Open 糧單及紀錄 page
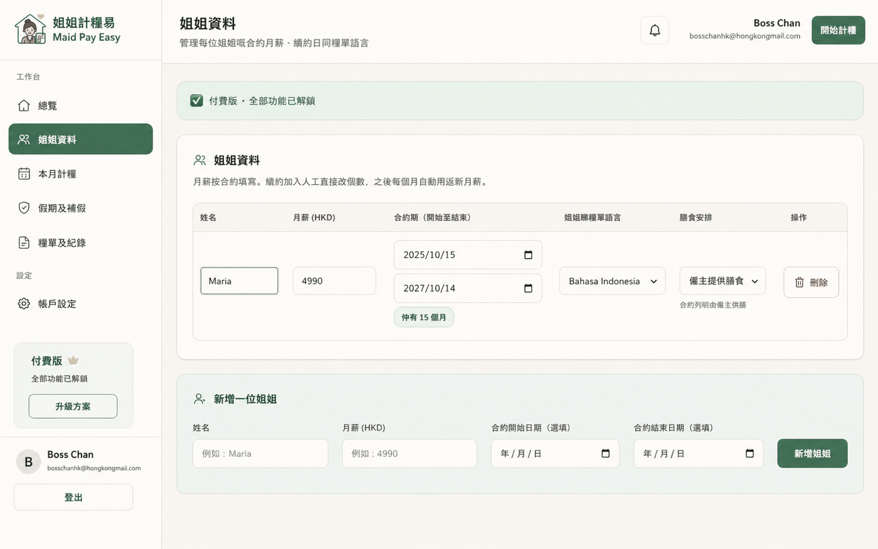This screenshot has height=549, width=878. click(x=80, y=243)
